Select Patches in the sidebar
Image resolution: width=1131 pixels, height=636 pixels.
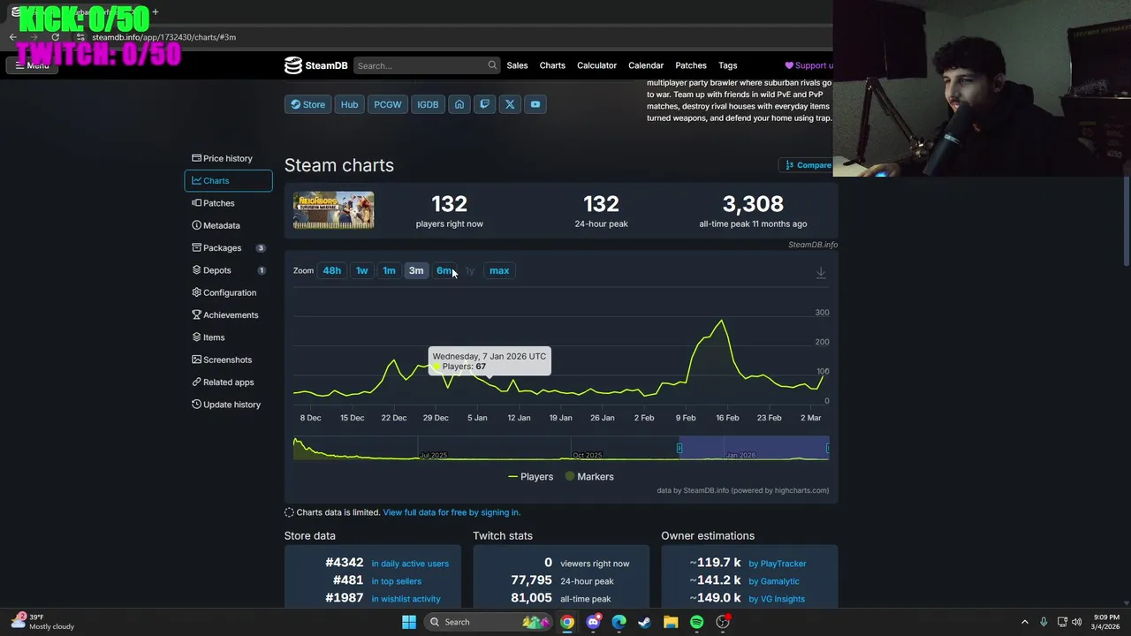coord(228,203)
